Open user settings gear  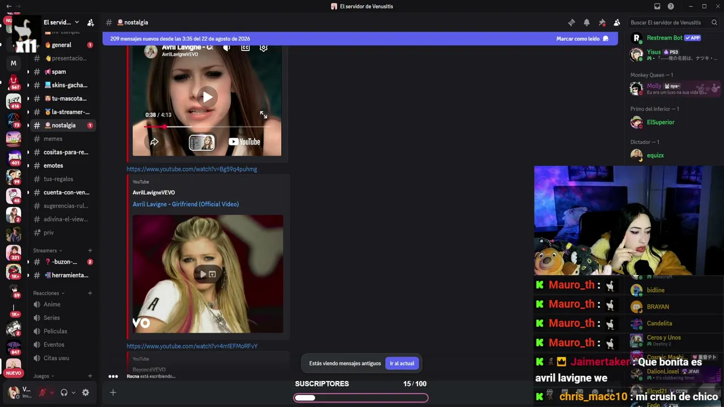click(x=85, y=393)
